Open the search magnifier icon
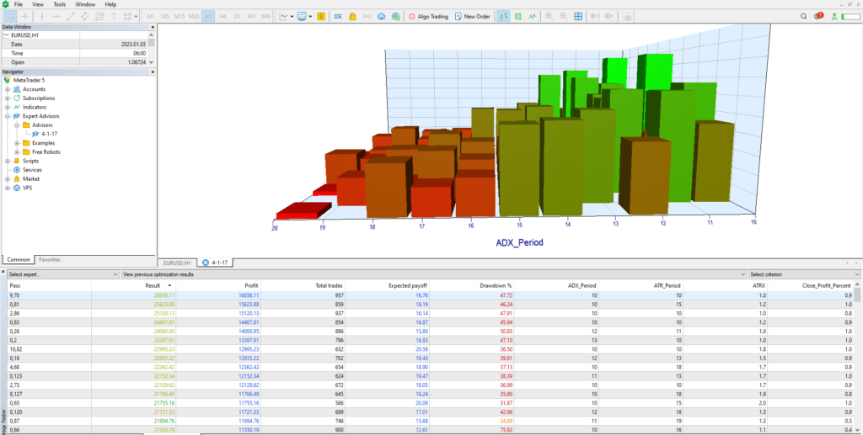This screenshot has height=435, width=863. [804, 16]
